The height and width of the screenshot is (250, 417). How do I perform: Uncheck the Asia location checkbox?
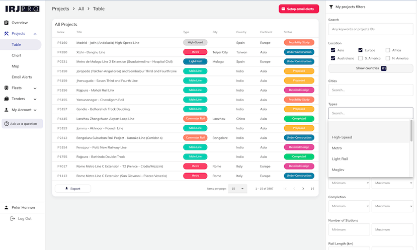pos(333,50)
